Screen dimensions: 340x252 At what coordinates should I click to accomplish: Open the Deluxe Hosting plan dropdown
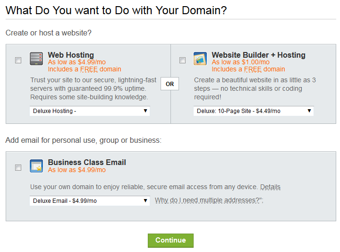90,111
